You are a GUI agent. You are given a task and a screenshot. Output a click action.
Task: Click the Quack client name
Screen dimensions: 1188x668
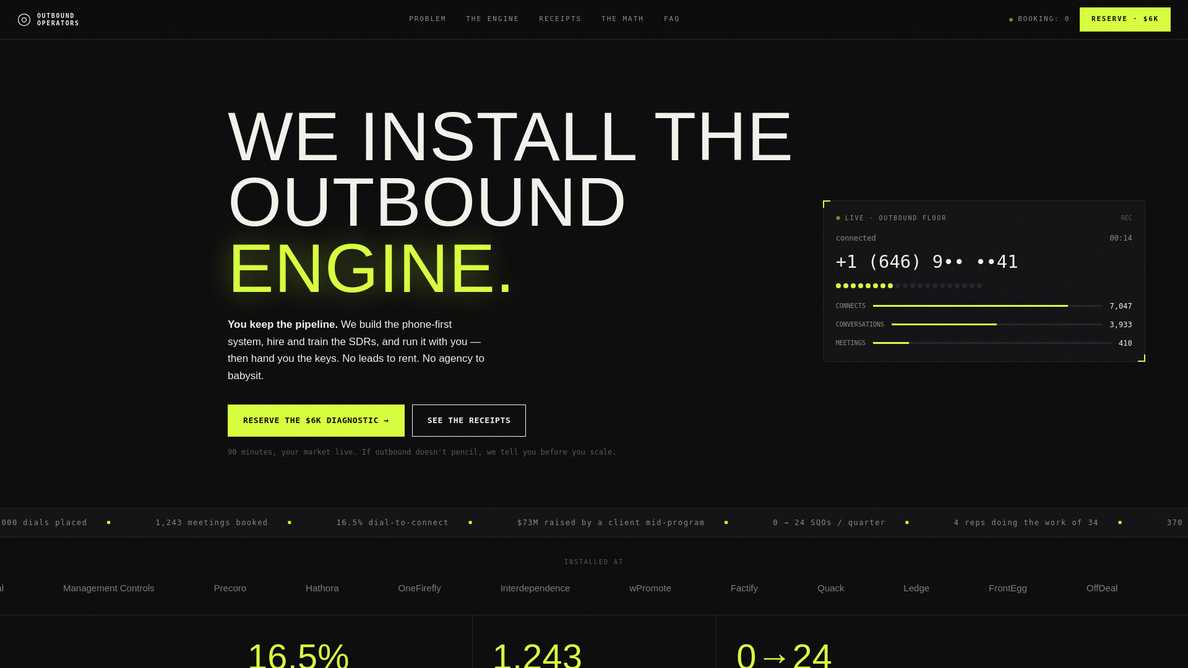pos(831,588)
